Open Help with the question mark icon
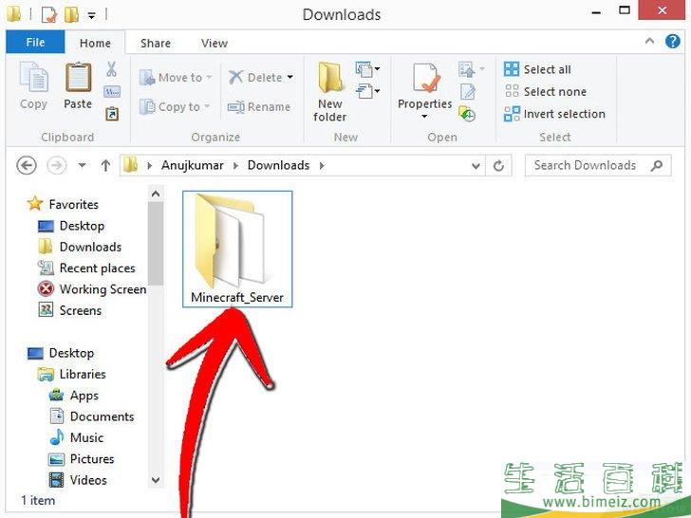The image size is (691, 518). pos(672,42)
